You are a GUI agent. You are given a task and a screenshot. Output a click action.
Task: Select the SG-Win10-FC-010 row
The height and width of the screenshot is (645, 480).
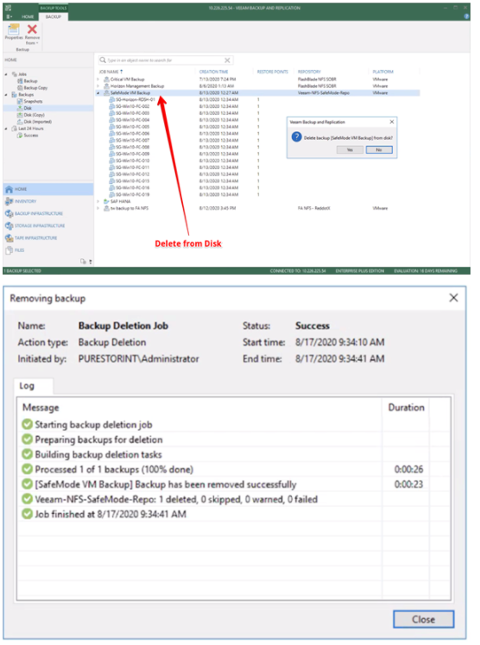tap(258, 161)
